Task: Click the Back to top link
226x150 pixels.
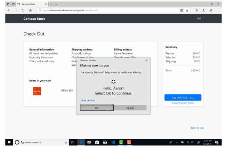Action: tap(197, 128)
